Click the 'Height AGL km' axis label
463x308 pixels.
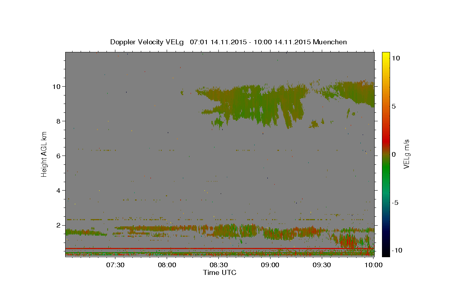coord(44,154)
